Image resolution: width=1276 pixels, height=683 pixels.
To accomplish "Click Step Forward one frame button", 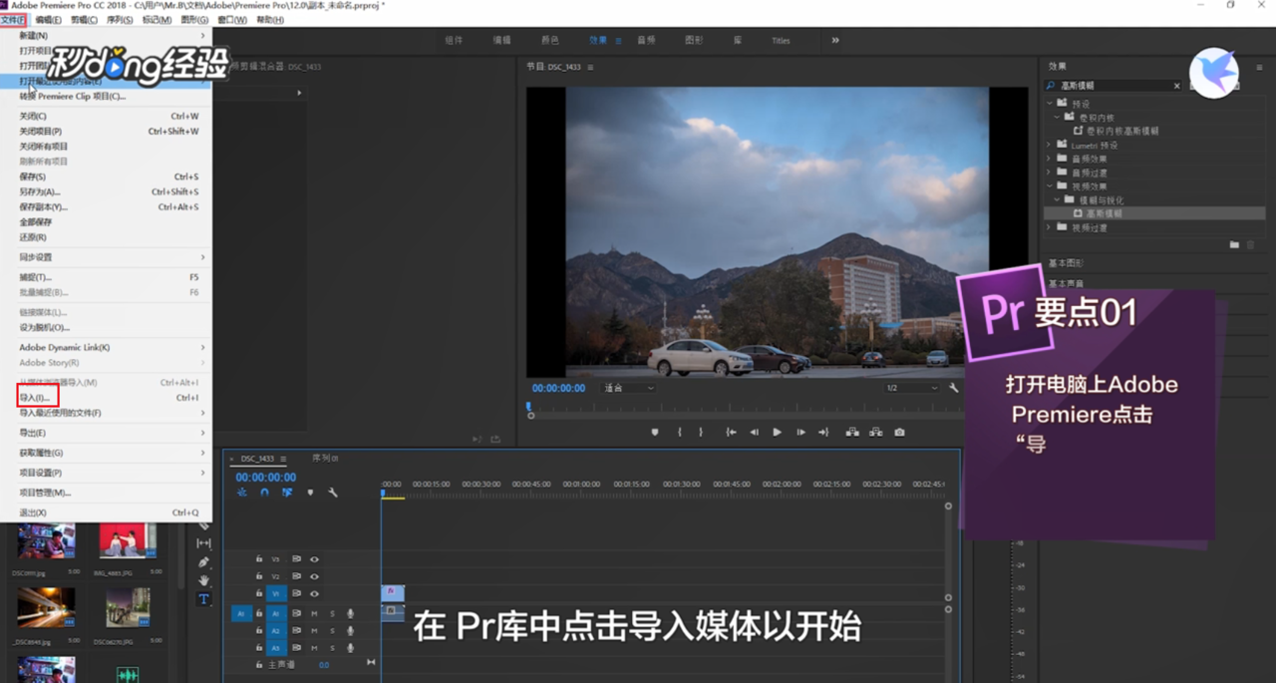I will pos(800,432).
